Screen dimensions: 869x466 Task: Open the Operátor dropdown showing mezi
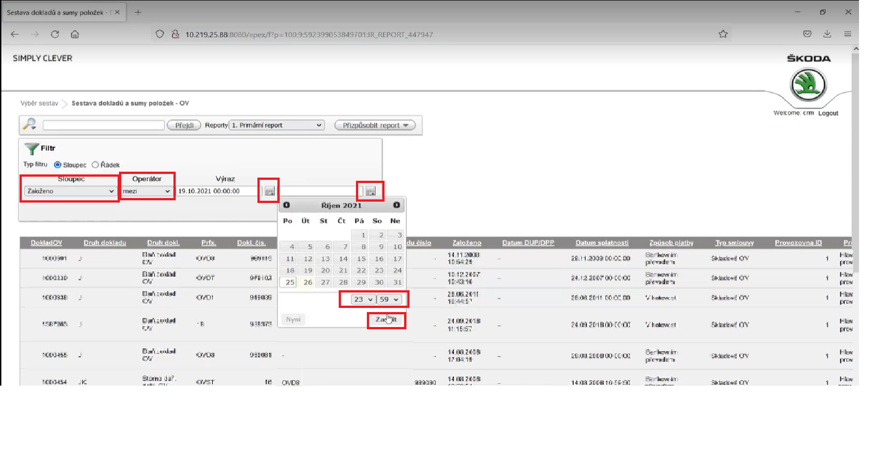pyautogui.click(x=146, y=191)
